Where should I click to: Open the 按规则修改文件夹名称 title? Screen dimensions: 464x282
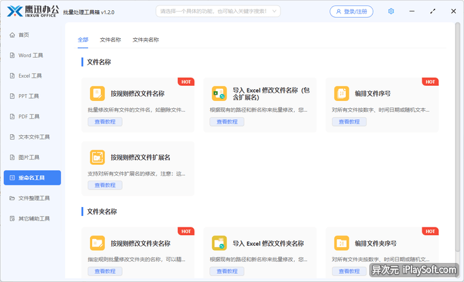click(141, 243)
